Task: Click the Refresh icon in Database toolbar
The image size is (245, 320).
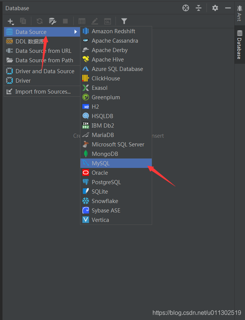Action: (x=40, y=21)
